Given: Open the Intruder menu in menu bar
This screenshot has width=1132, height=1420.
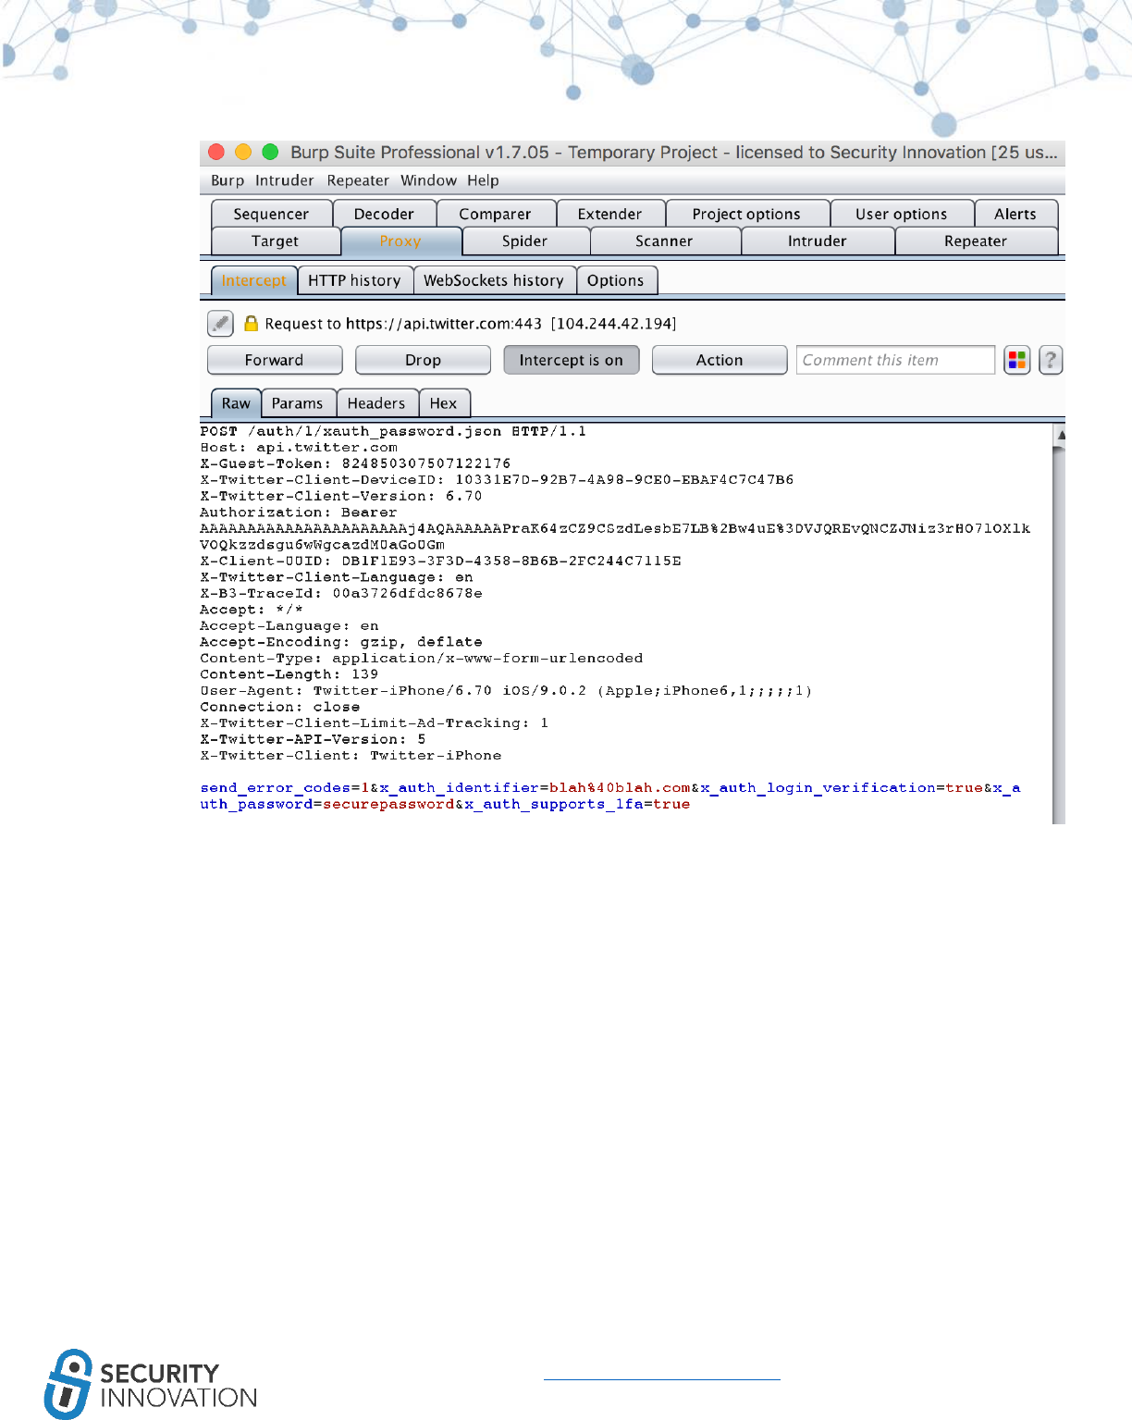Looking at the screenshot, I should 285,180.
